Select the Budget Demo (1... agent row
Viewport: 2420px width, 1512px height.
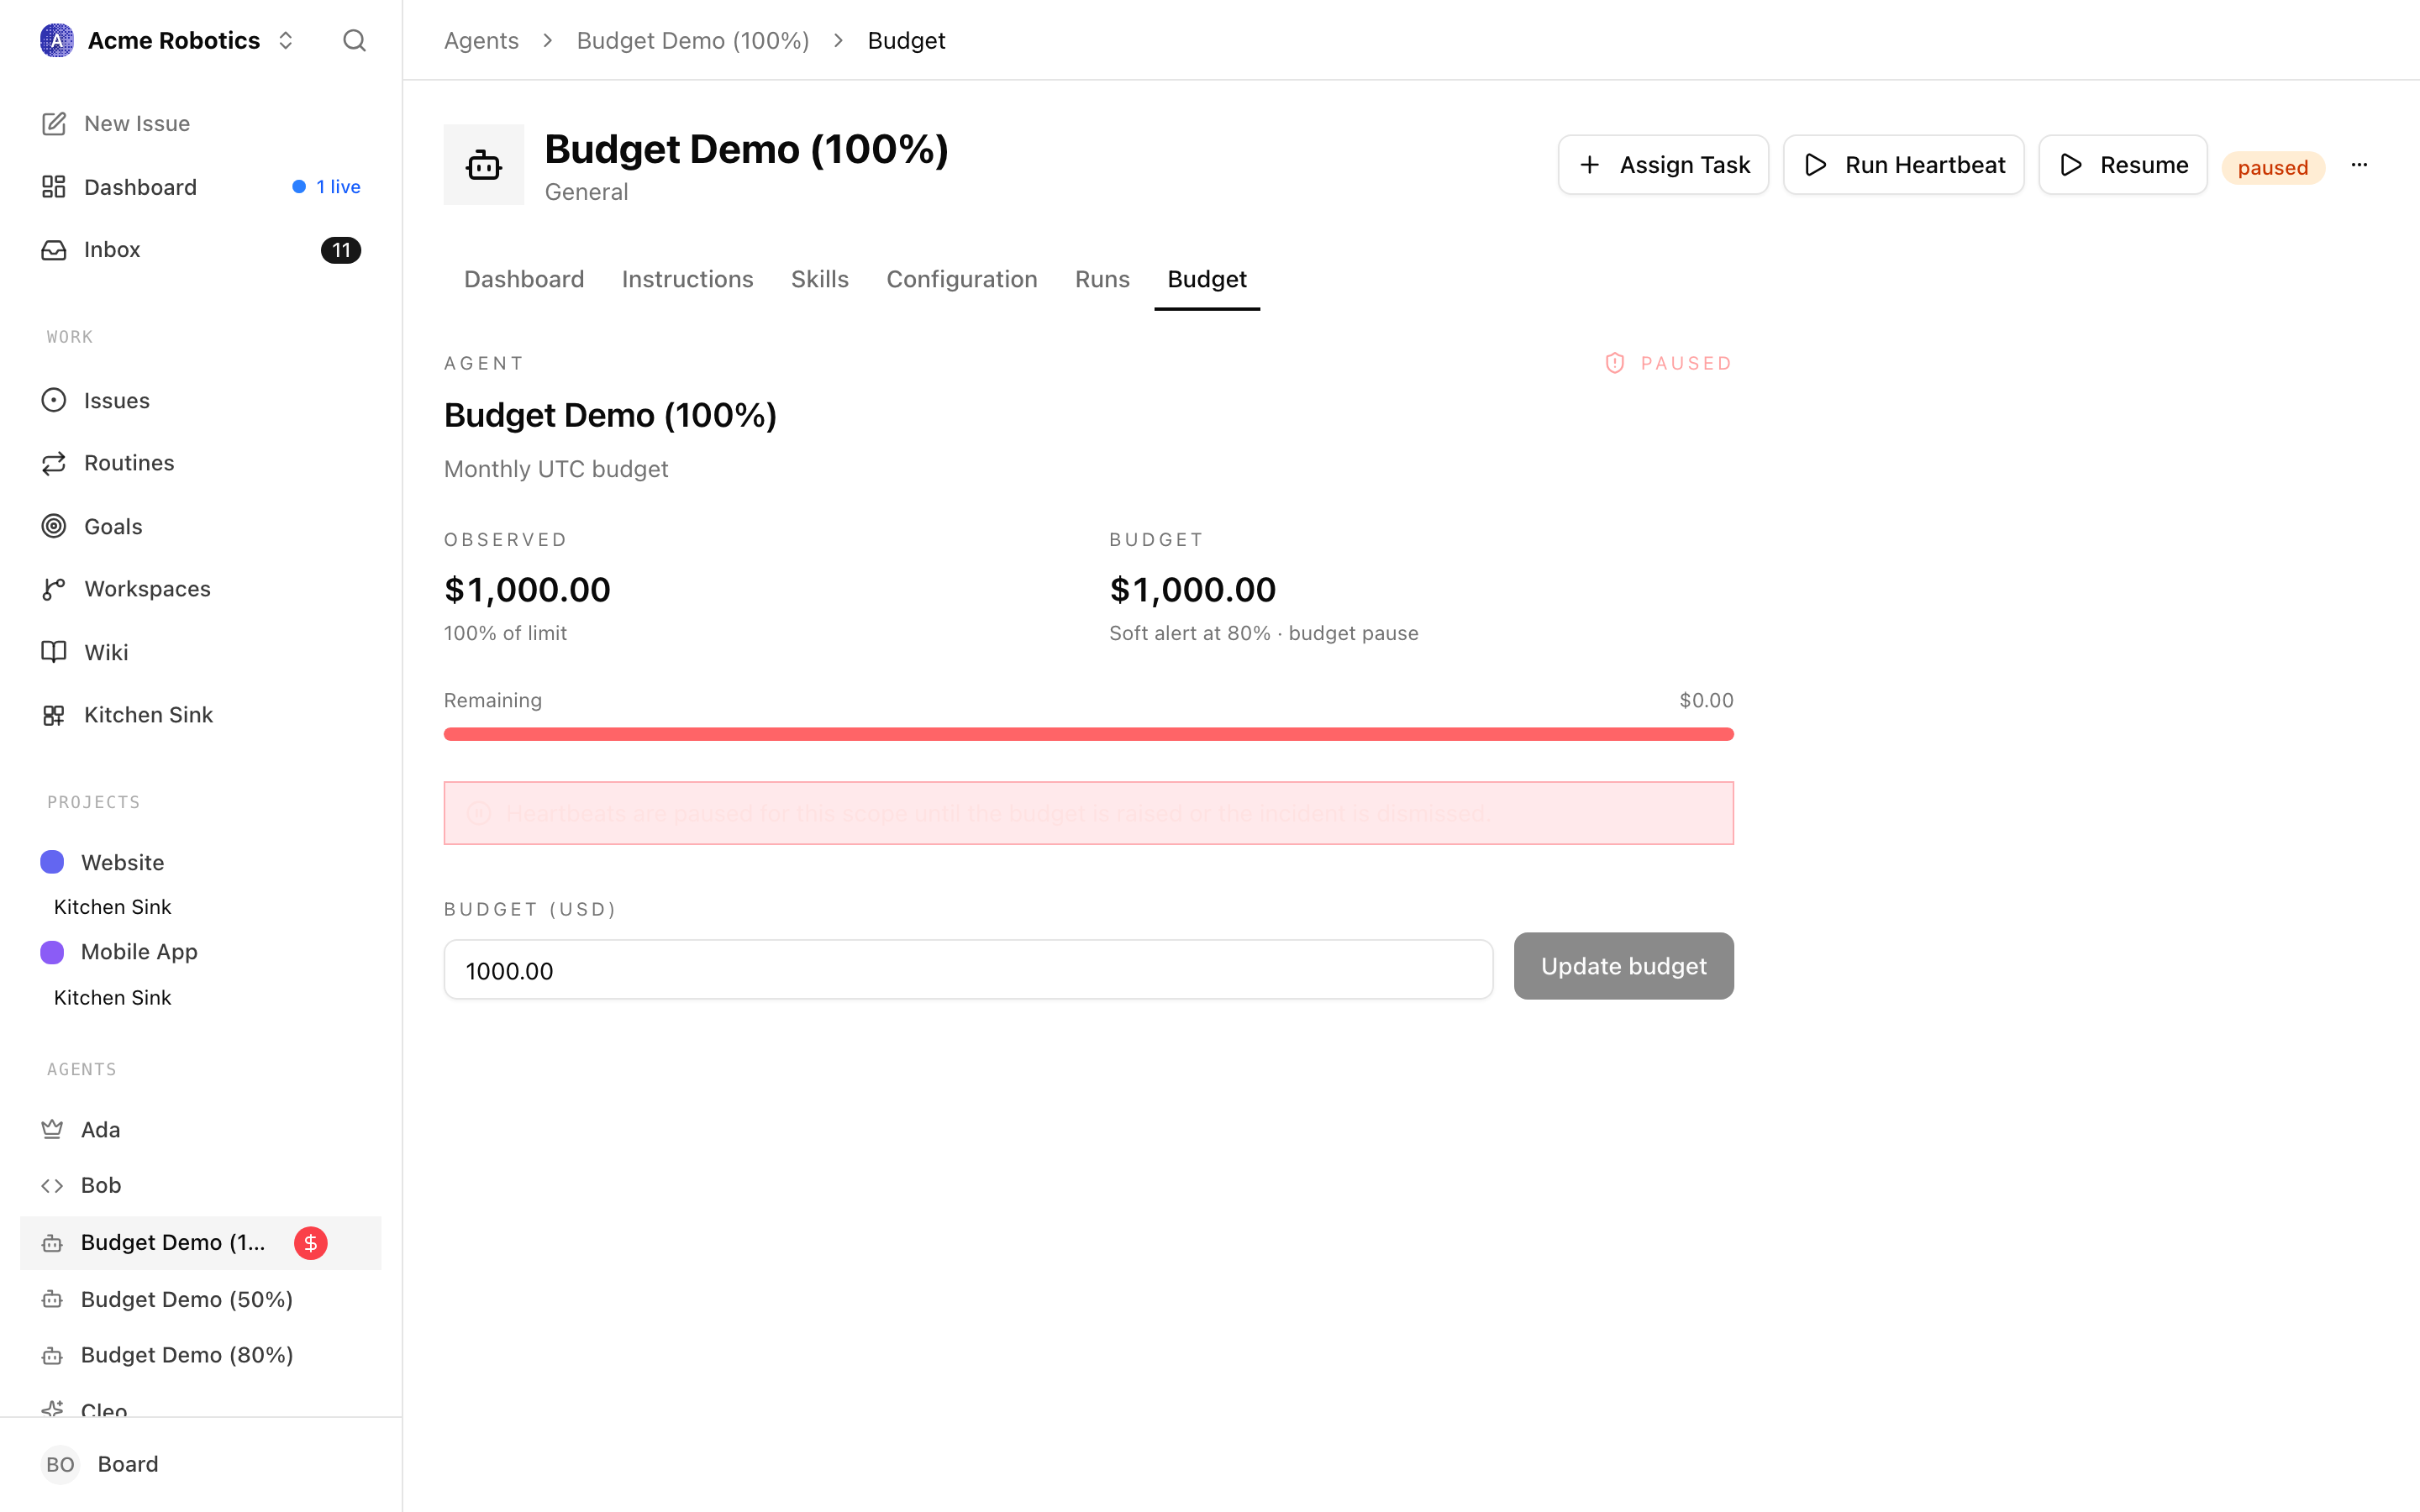point(200,1243)
